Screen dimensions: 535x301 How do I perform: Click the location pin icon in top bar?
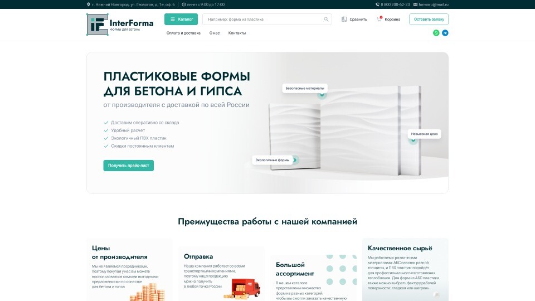pos(89,4)
